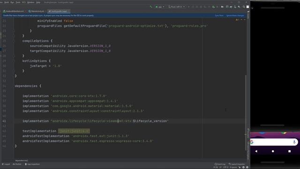
Task: Click the warning count indicator in editor
Action: tap(238, 20)
